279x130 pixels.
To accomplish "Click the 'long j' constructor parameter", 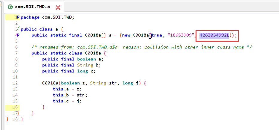I will tap(130, 83).
